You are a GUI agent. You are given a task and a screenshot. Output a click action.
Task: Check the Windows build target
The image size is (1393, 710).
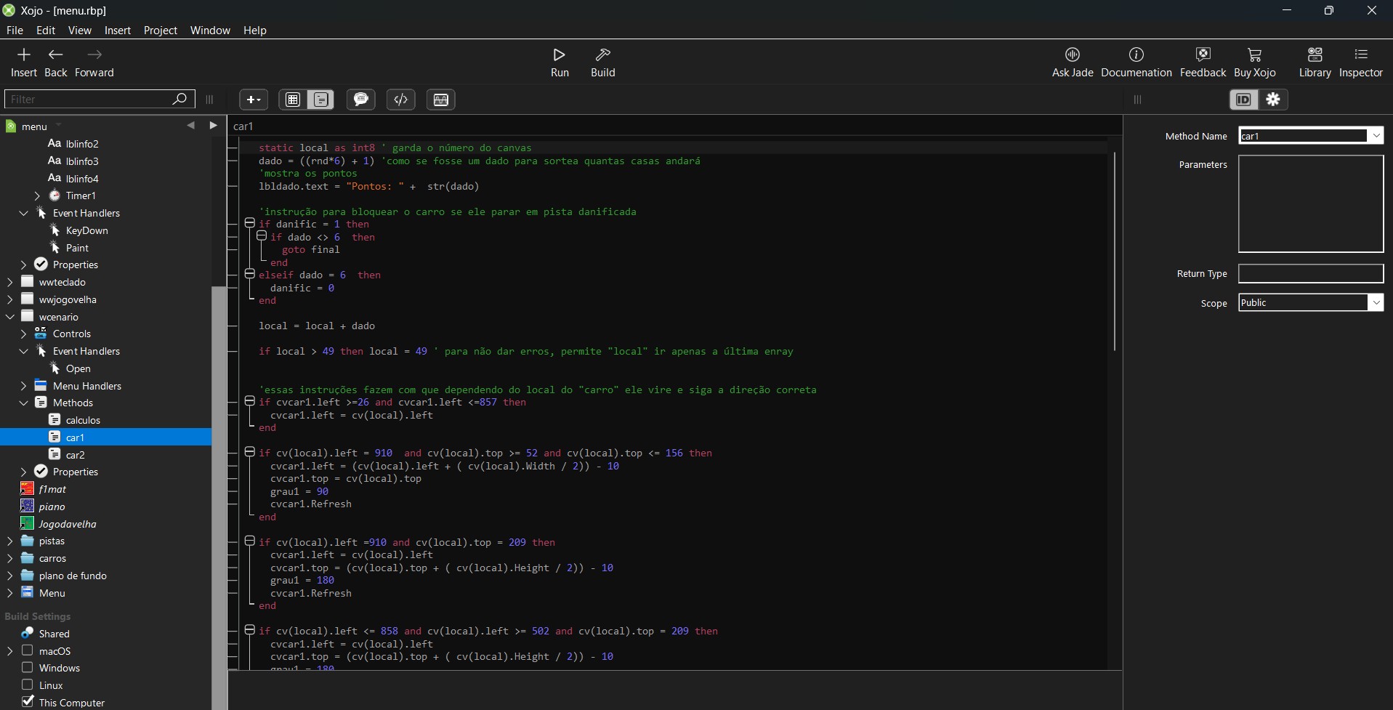pyautogui.click(x=28, y=667)
